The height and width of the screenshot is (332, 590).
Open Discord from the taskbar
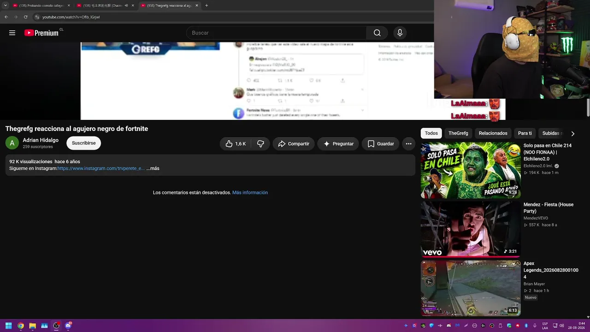[x=68, y=326]
